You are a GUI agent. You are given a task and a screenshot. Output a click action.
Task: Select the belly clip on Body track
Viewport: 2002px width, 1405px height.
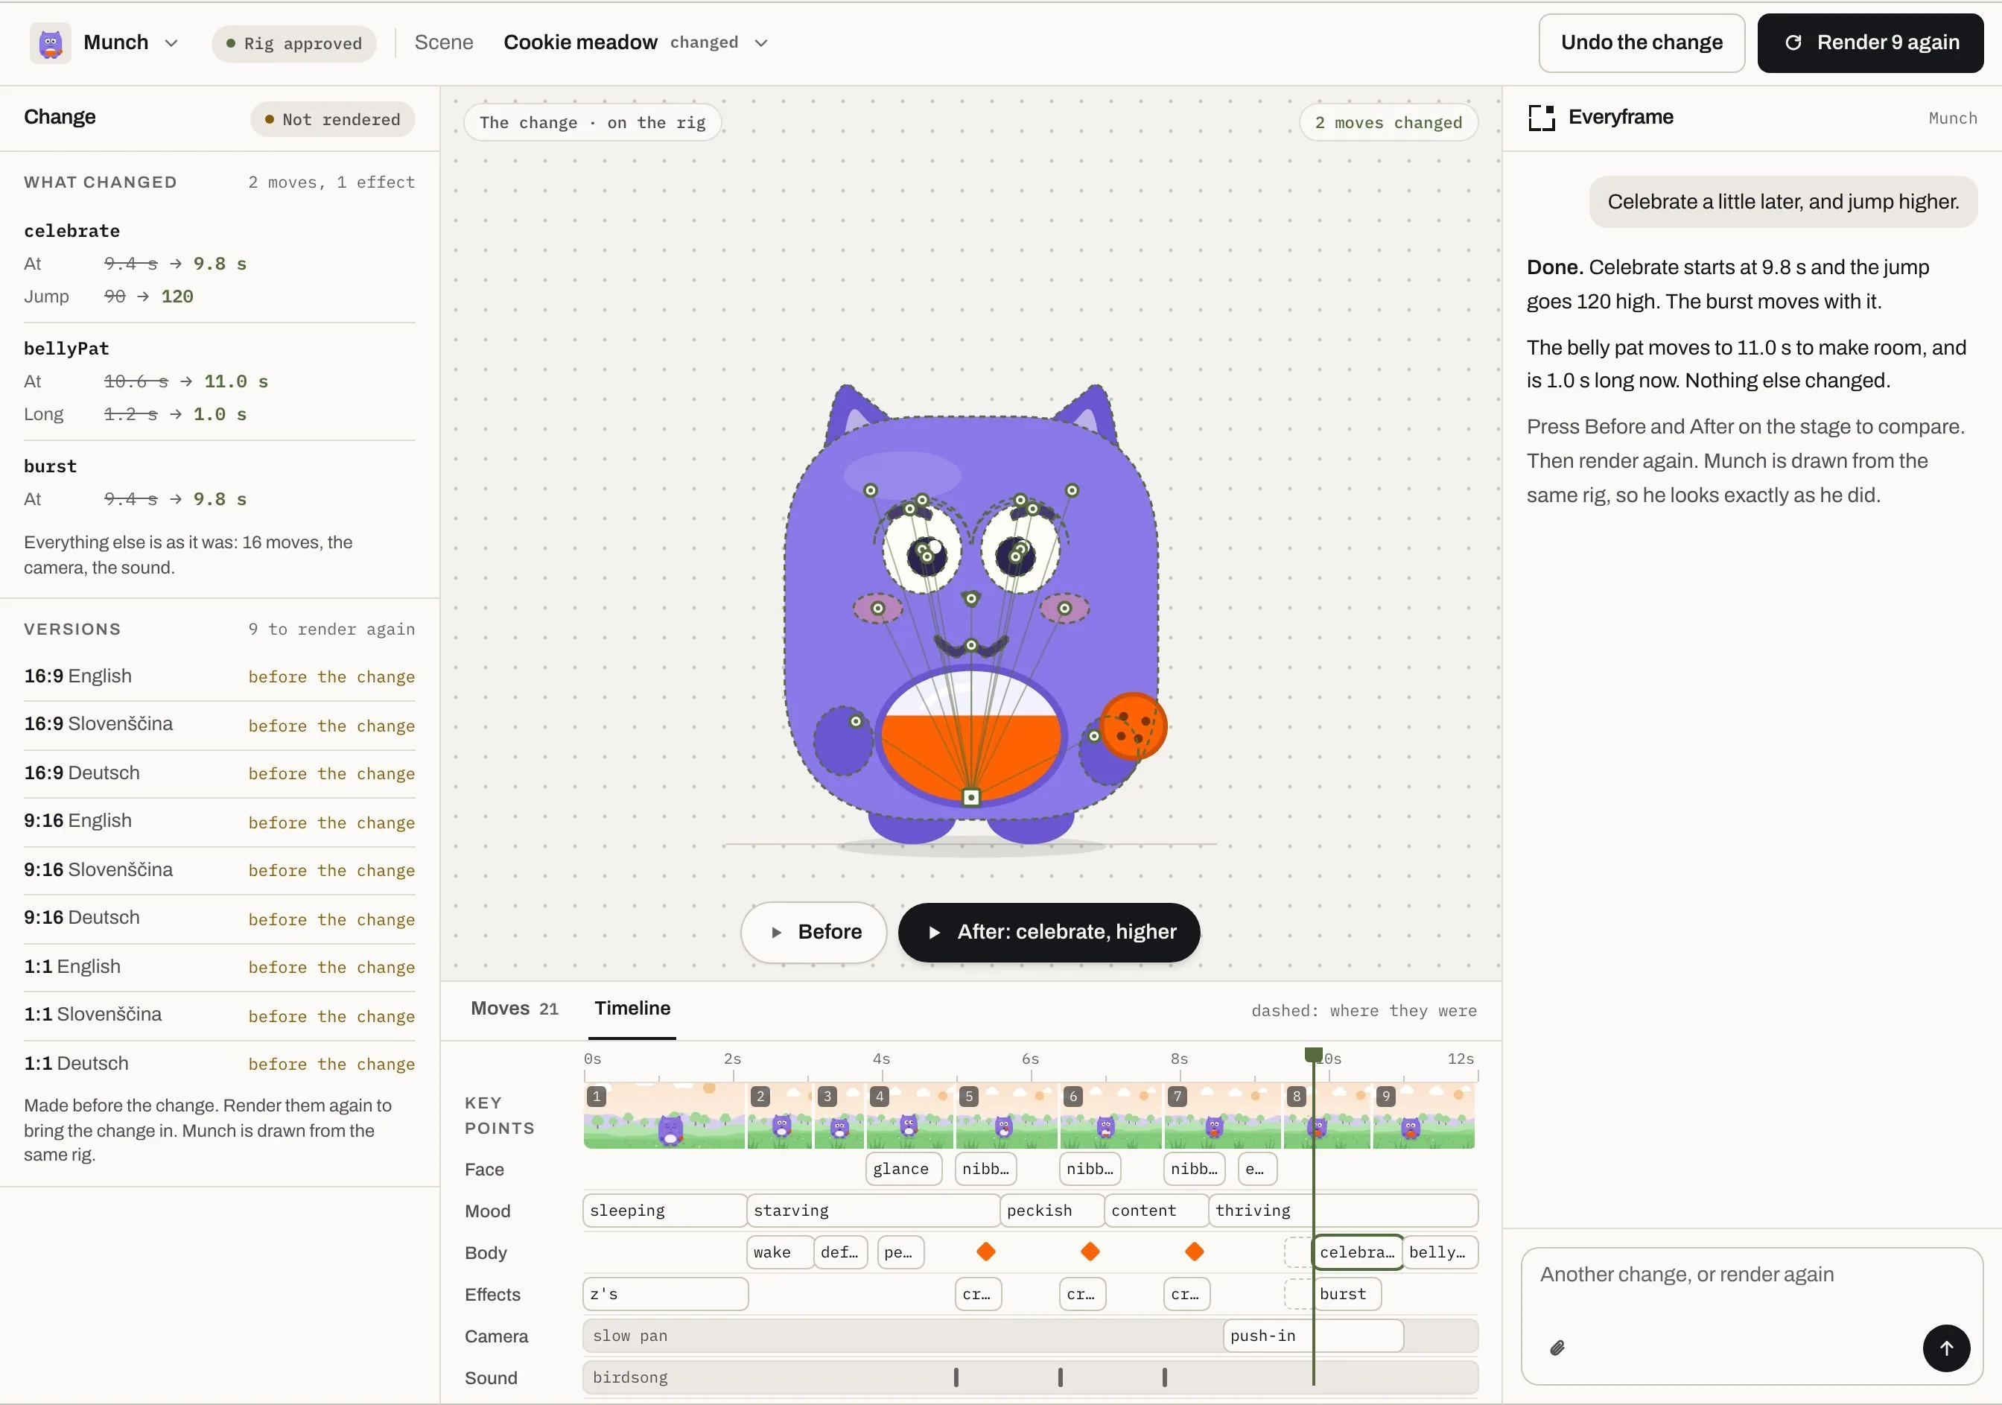1440,1252
